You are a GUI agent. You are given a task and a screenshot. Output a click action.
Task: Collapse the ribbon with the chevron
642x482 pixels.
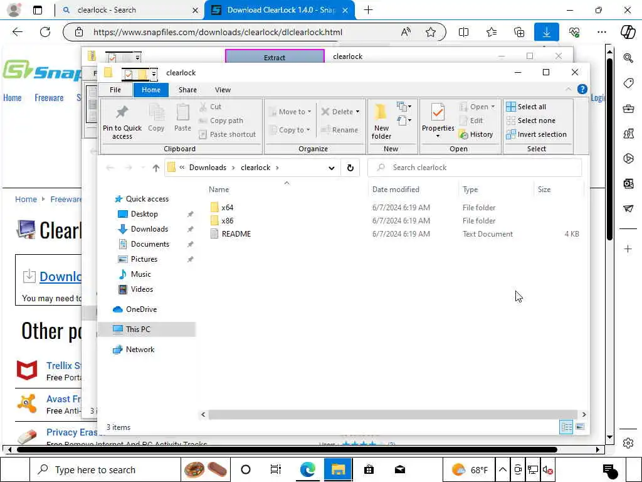pos(568,89)
